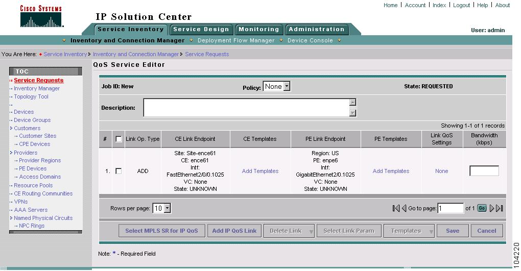The height and width of the screenshot is (271, 521).
Task: Open the Policy dropdown
Action: [277, 87]
